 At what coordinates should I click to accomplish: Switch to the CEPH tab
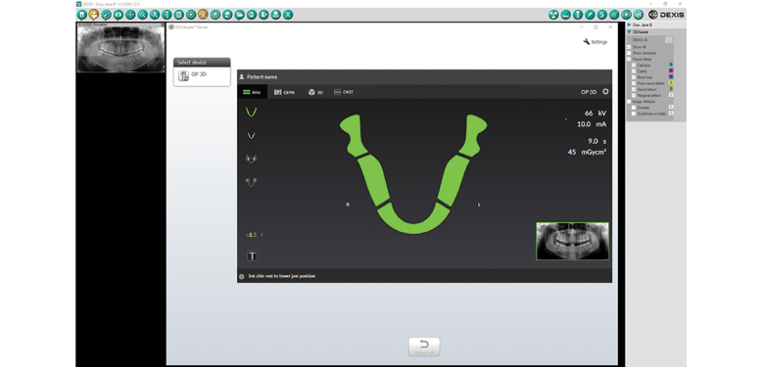284,92
